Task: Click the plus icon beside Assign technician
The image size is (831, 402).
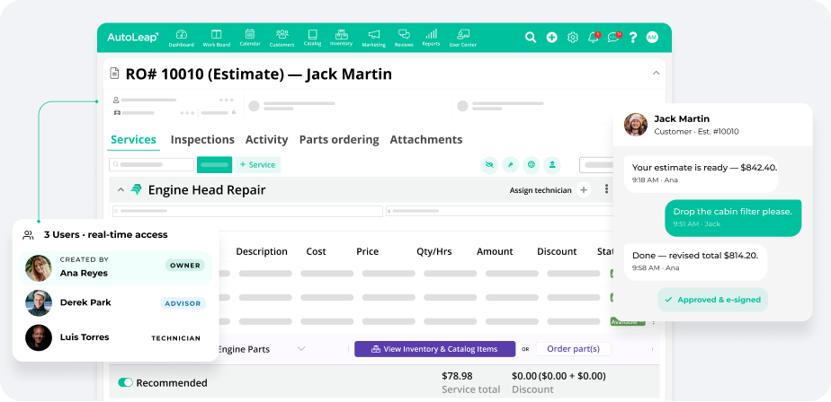Action: [x=584, y=190]
